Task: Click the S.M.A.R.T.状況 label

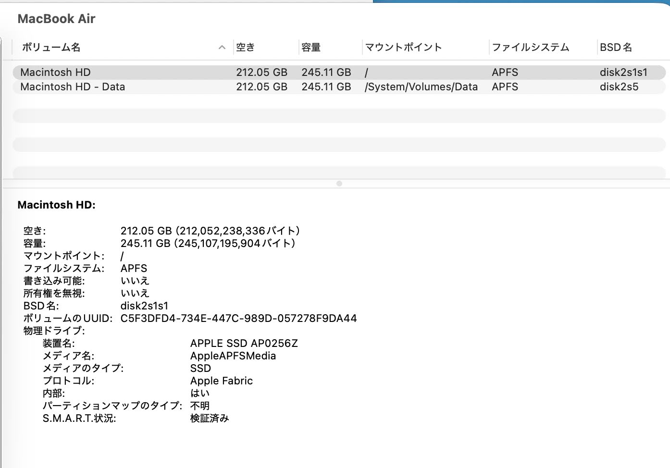Action: pyautogui.click(x=79, y=418)
